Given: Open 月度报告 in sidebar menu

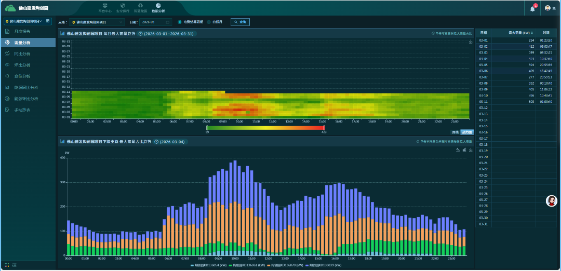Looking at the screenshot, I should pos(22,32).
